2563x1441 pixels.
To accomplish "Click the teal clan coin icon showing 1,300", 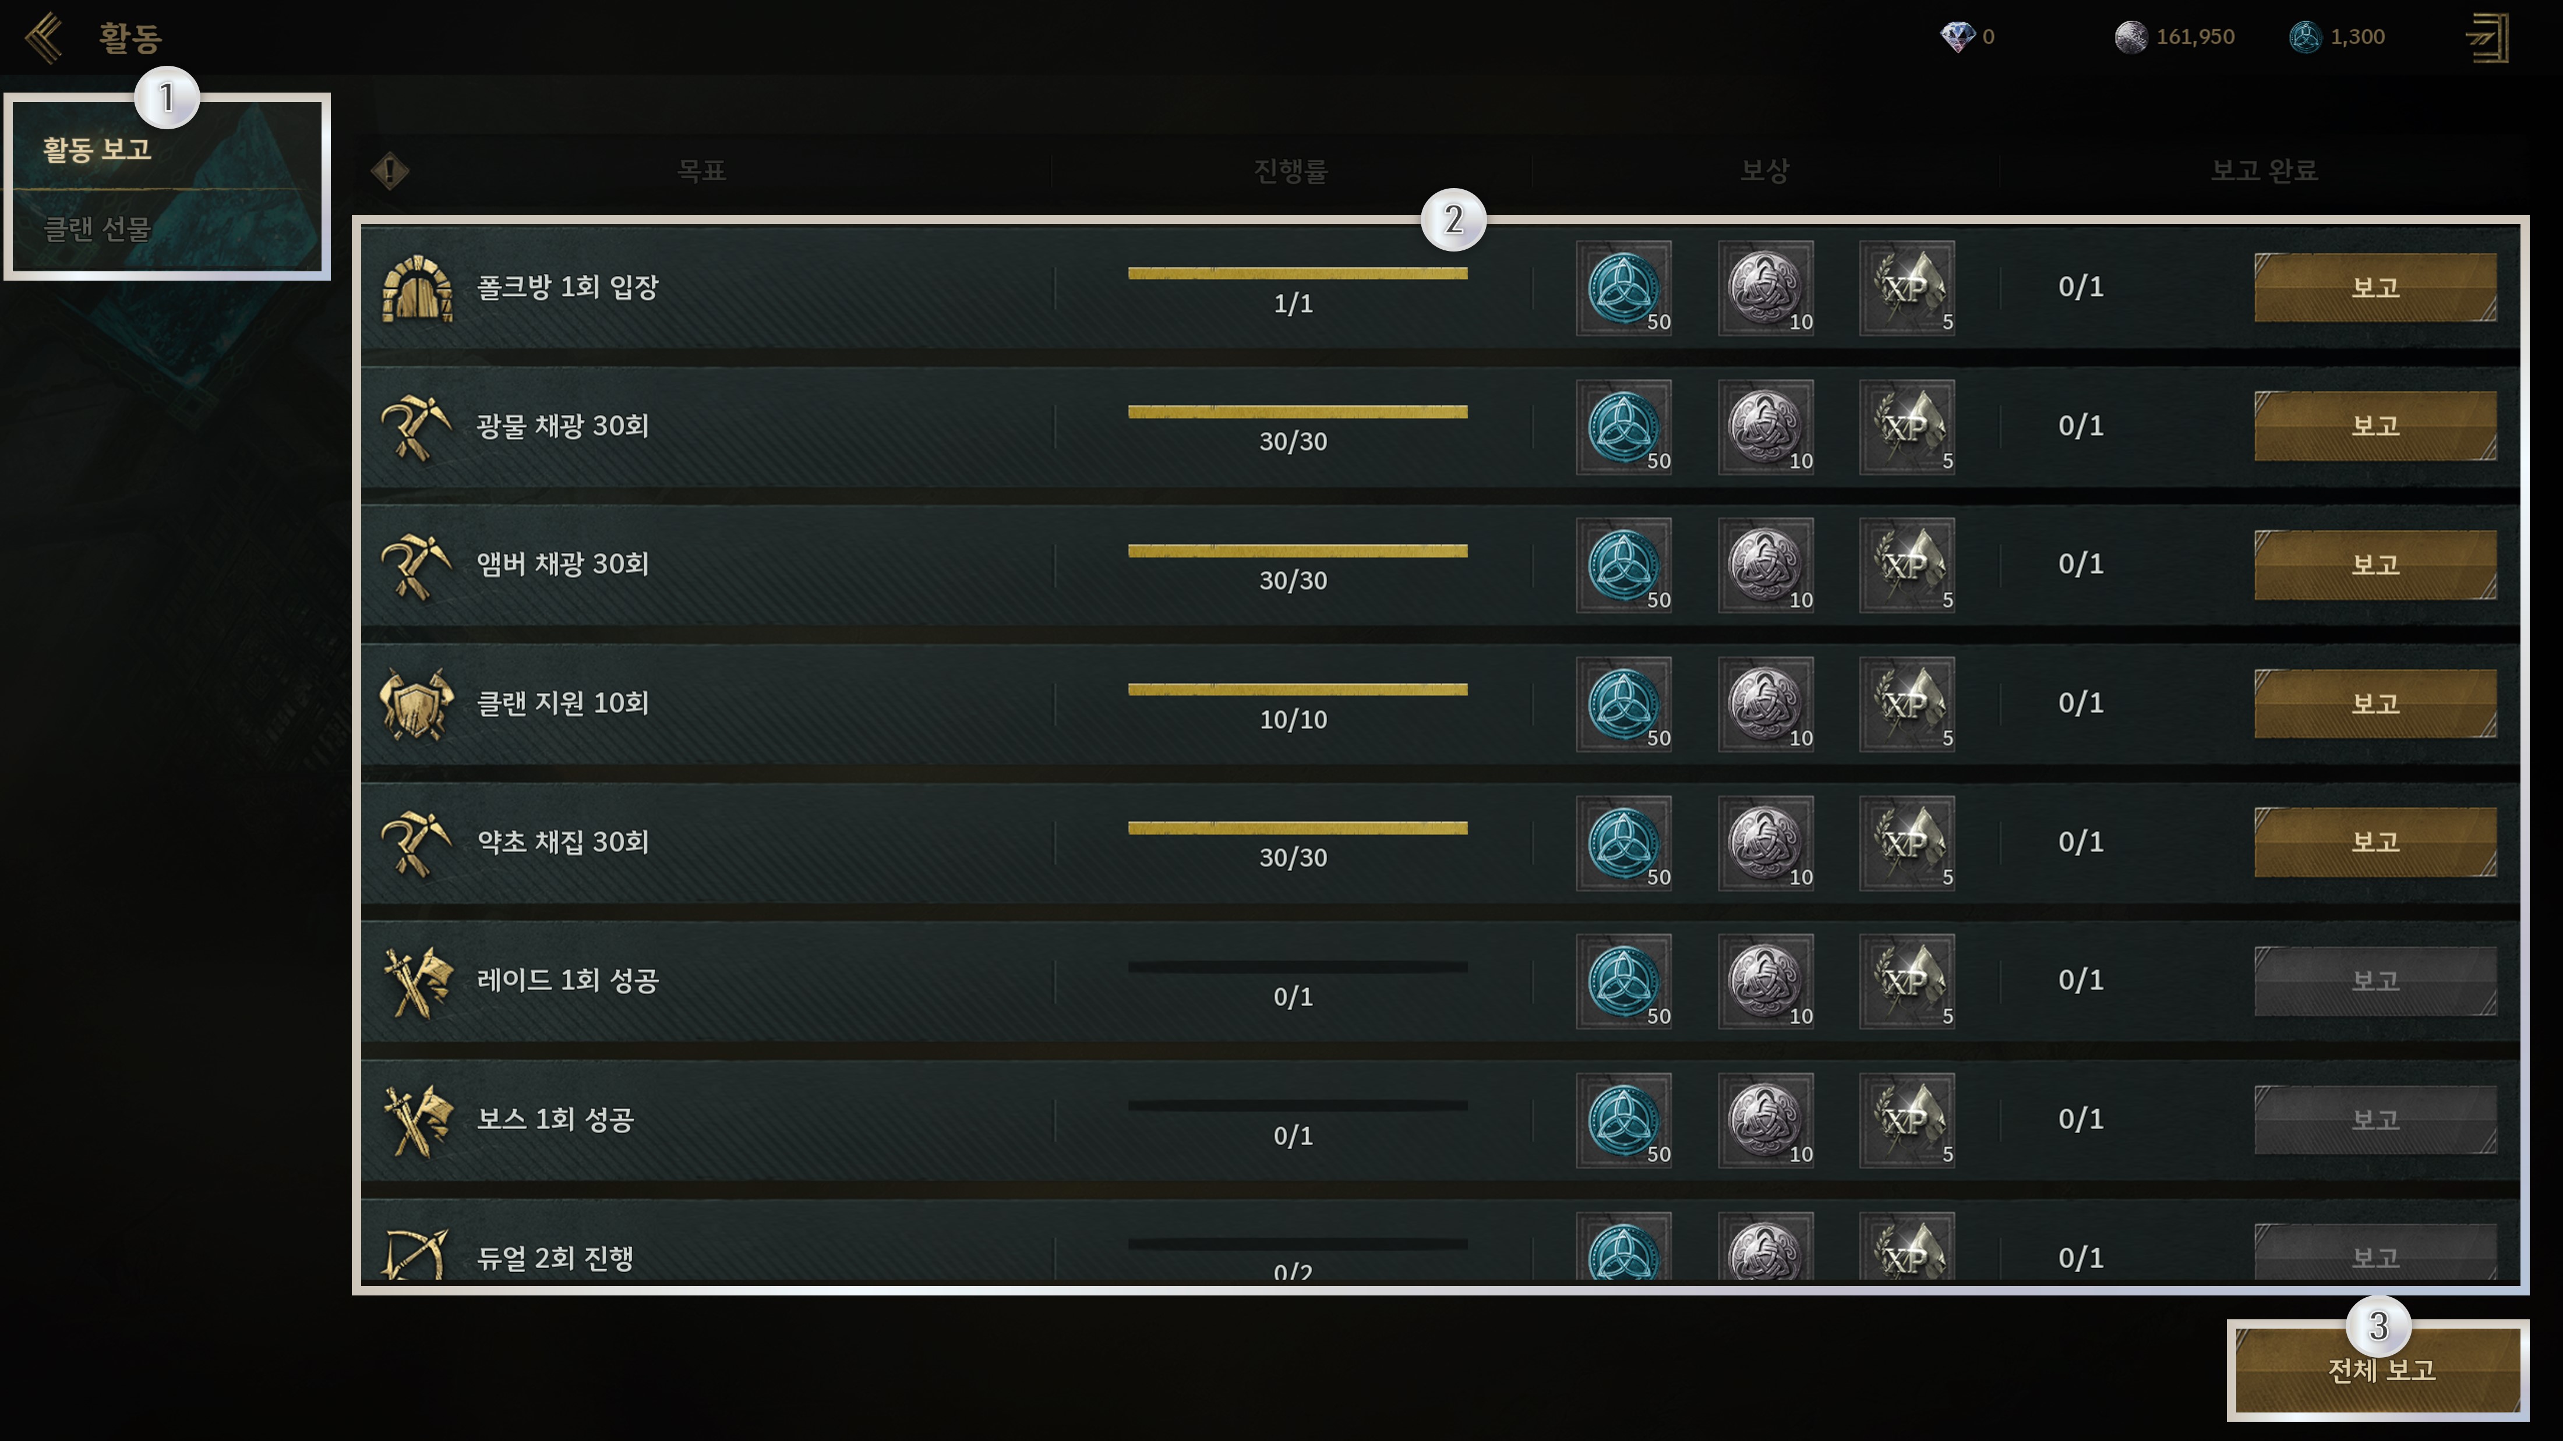I will 2306,37.
